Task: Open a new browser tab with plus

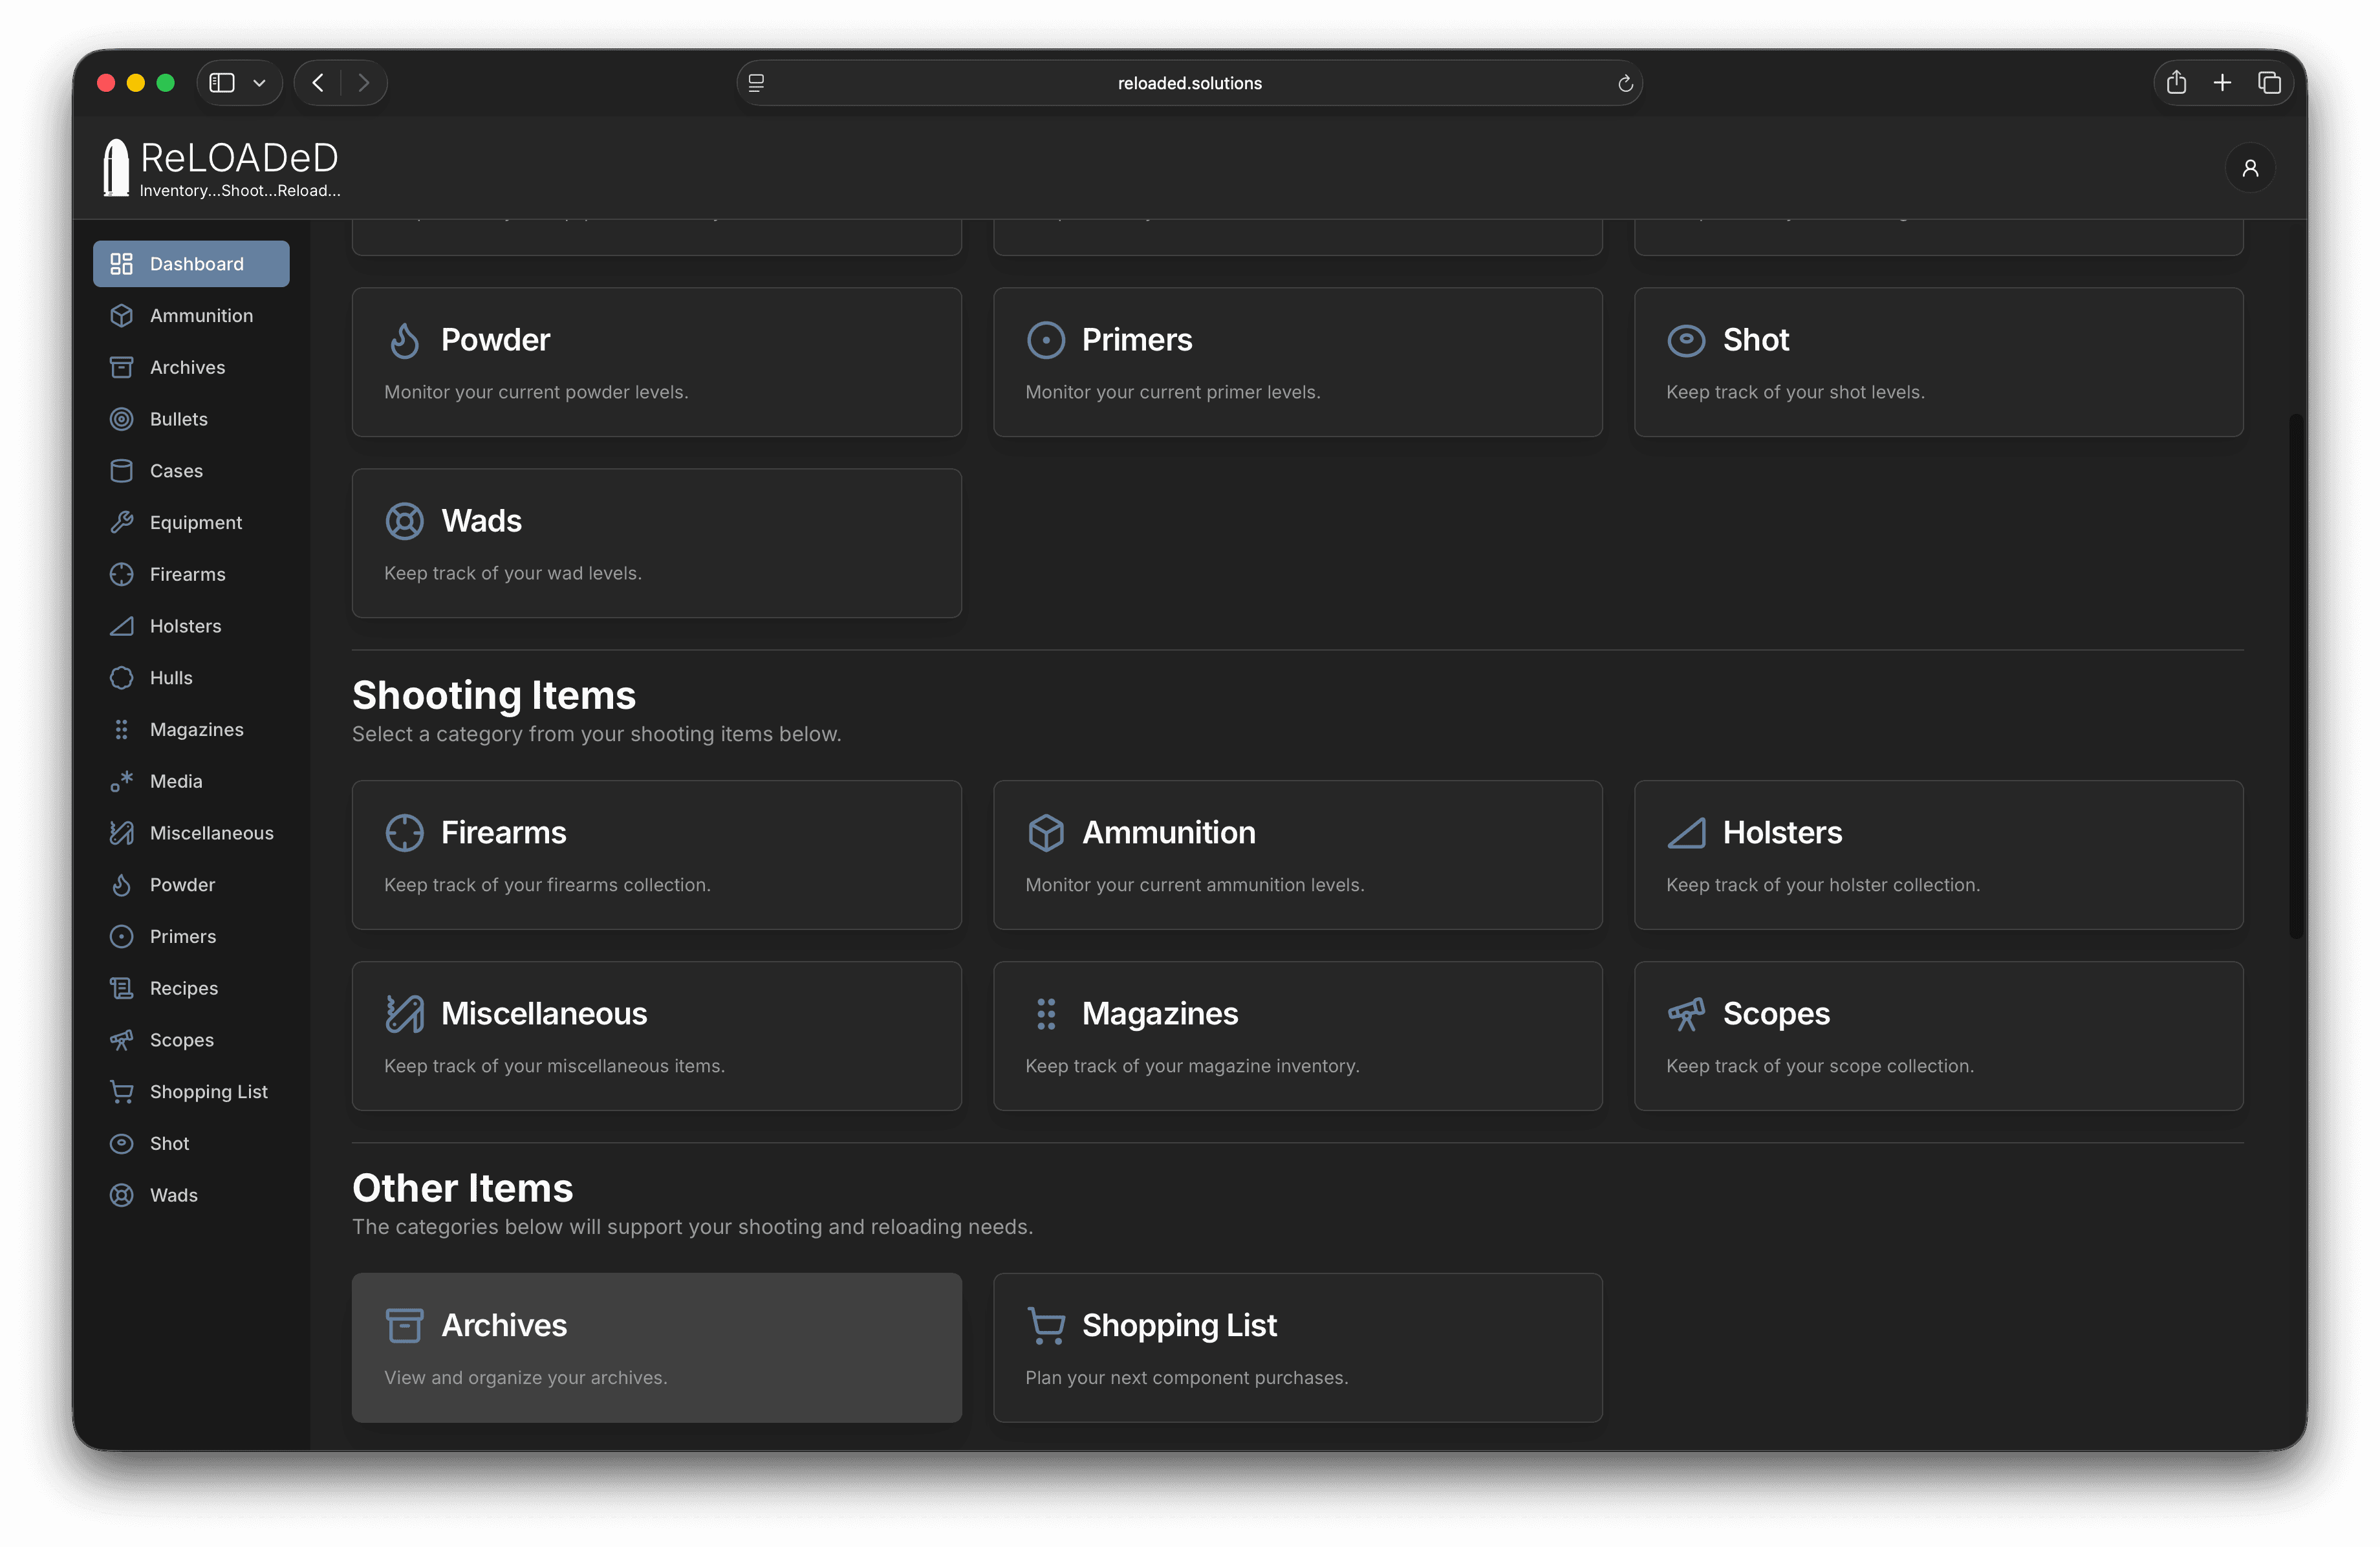Action: point(2222,83)
